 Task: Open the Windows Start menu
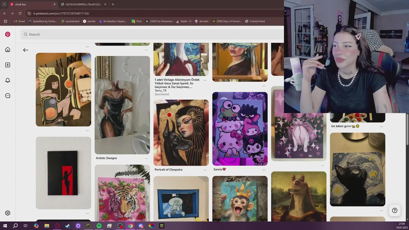(x=5, y=226)
